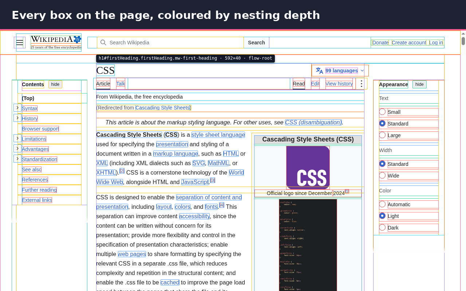
Task: Switch to the Talk tab
Action: [121, 84]
